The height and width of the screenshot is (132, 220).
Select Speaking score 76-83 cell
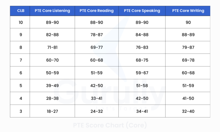[142, 47]
